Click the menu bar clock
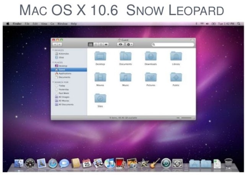This screenshot has width=245, height=175. click(226, 24)
